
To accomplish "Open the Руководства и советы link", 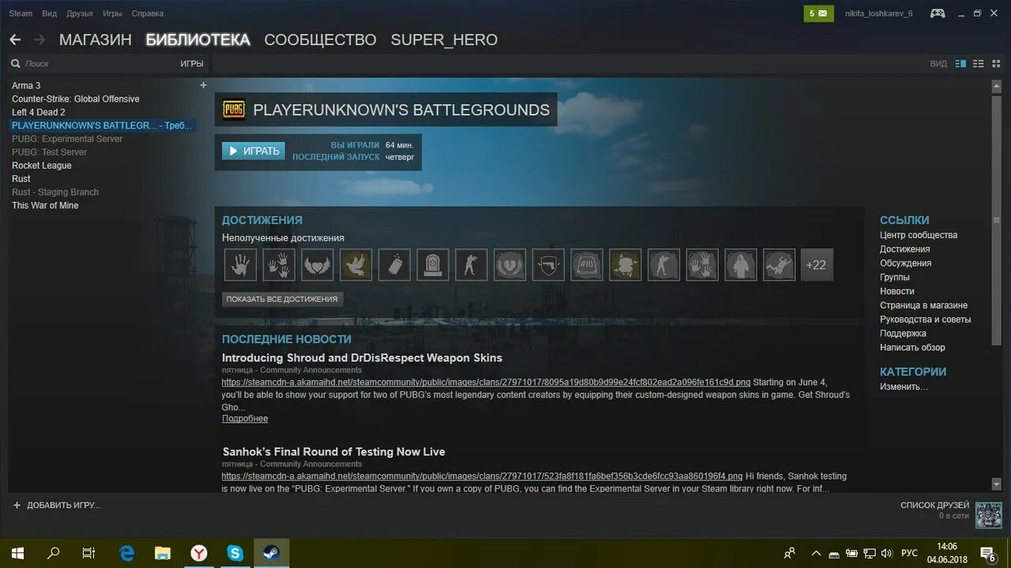I will click(926, 319).
